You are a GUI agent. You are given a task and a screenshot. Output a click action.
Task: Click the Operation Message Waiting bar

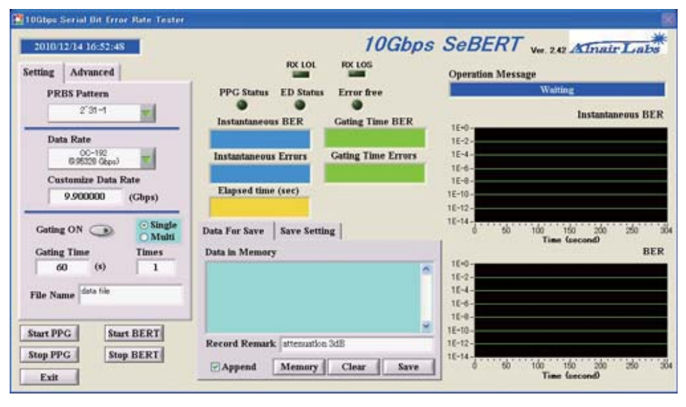(557, 90)
